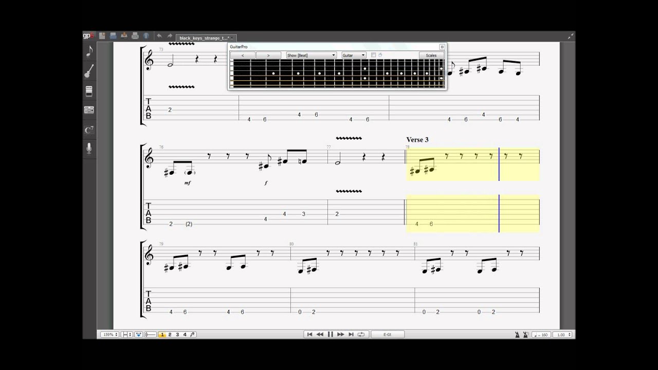Toggle loop playback

pos(361,335)
